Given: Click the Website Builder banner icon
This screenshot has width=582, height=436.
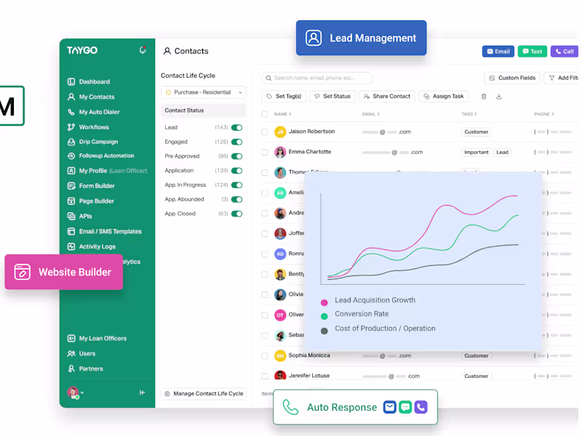Looking at the screenshot, I should coord(23,272).
